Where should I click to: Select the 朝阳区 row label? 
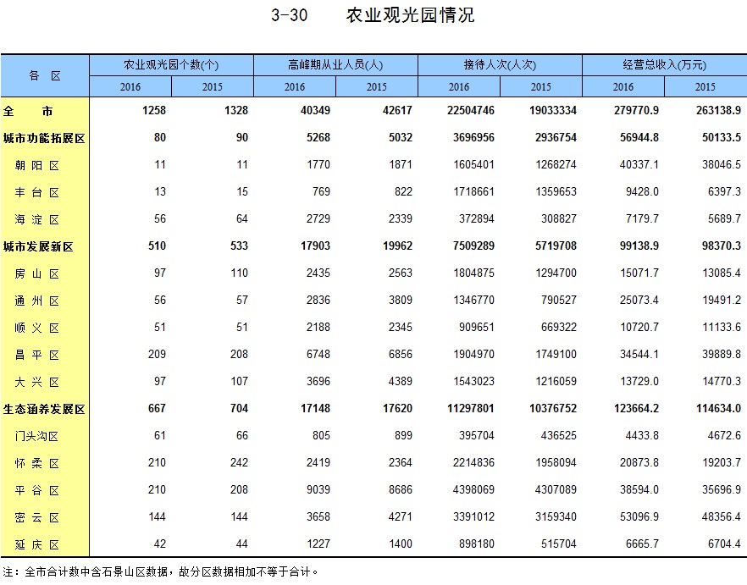coord(37,165)
